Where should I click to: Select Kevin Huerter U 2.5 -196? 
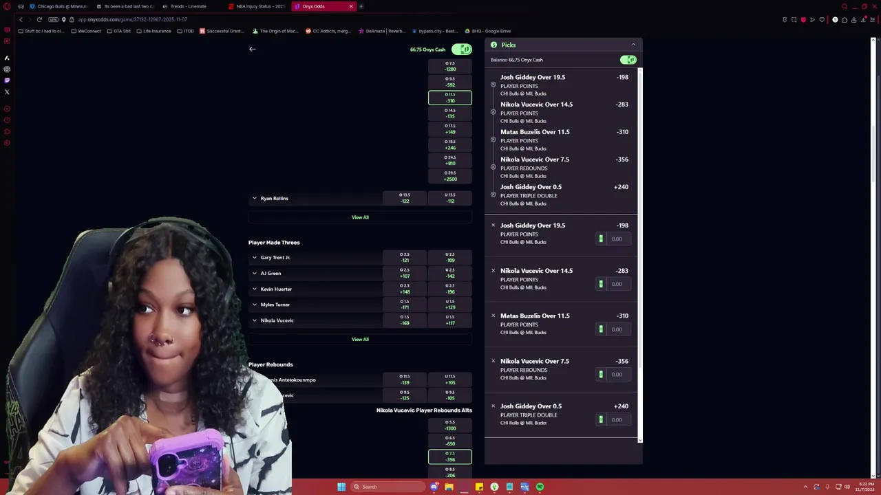click(x=449, y=289)
